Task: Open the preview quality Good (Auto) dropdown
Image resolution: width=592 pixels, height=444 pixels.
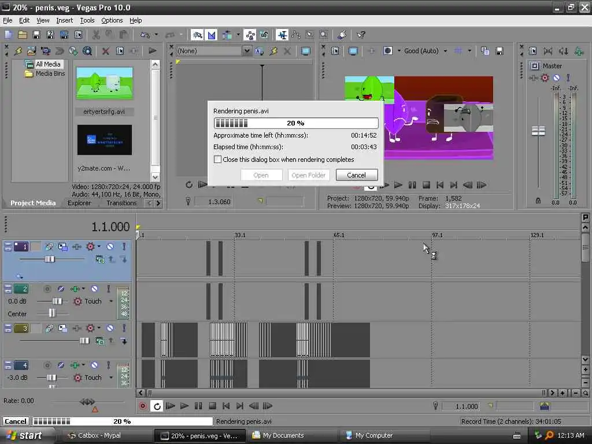Action: coord(446,51)
